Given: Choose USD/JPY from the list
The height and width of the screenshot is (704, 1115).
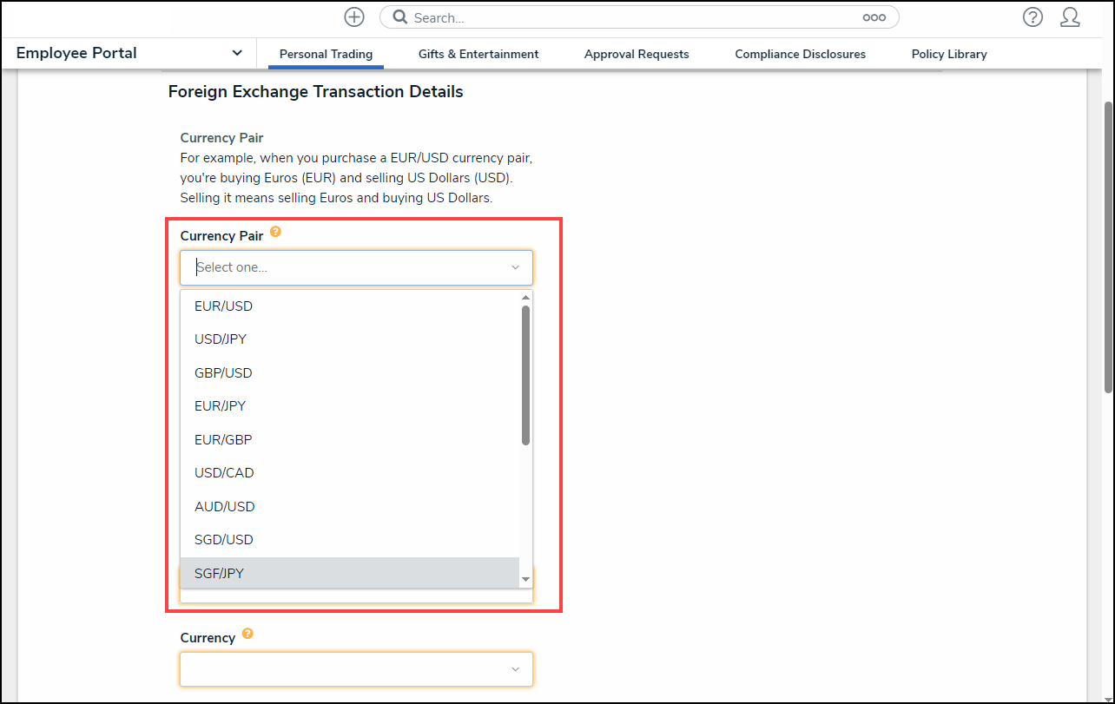Looking at the screenshot, I should (221, 339).
